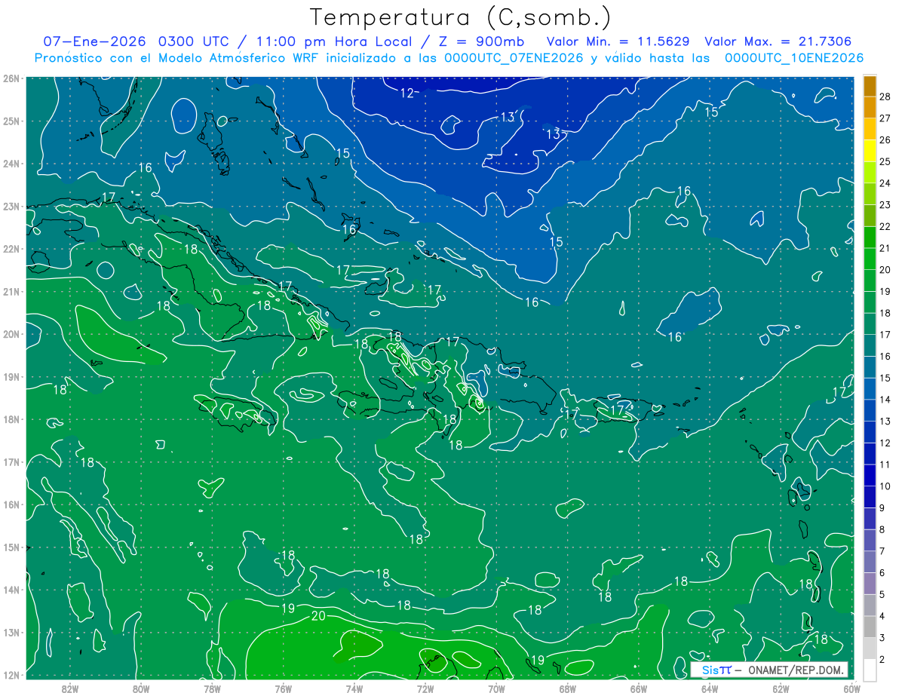Pick the white color bar segment below label 2
905x699 pixels.
pos(870,670)
